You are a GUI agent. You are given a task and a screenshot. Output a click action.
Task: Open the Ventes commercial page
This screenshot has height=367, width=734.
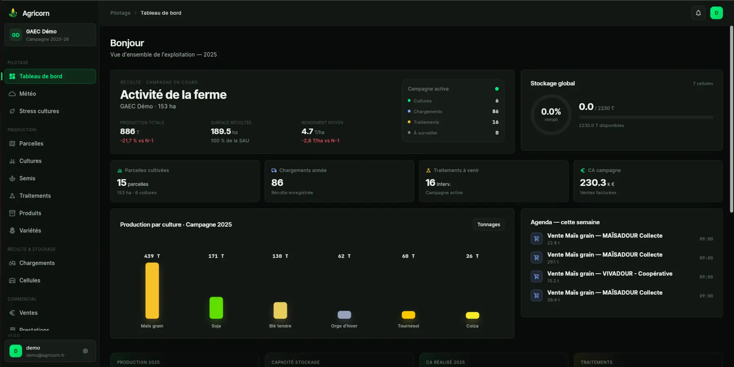click(50, 313)
